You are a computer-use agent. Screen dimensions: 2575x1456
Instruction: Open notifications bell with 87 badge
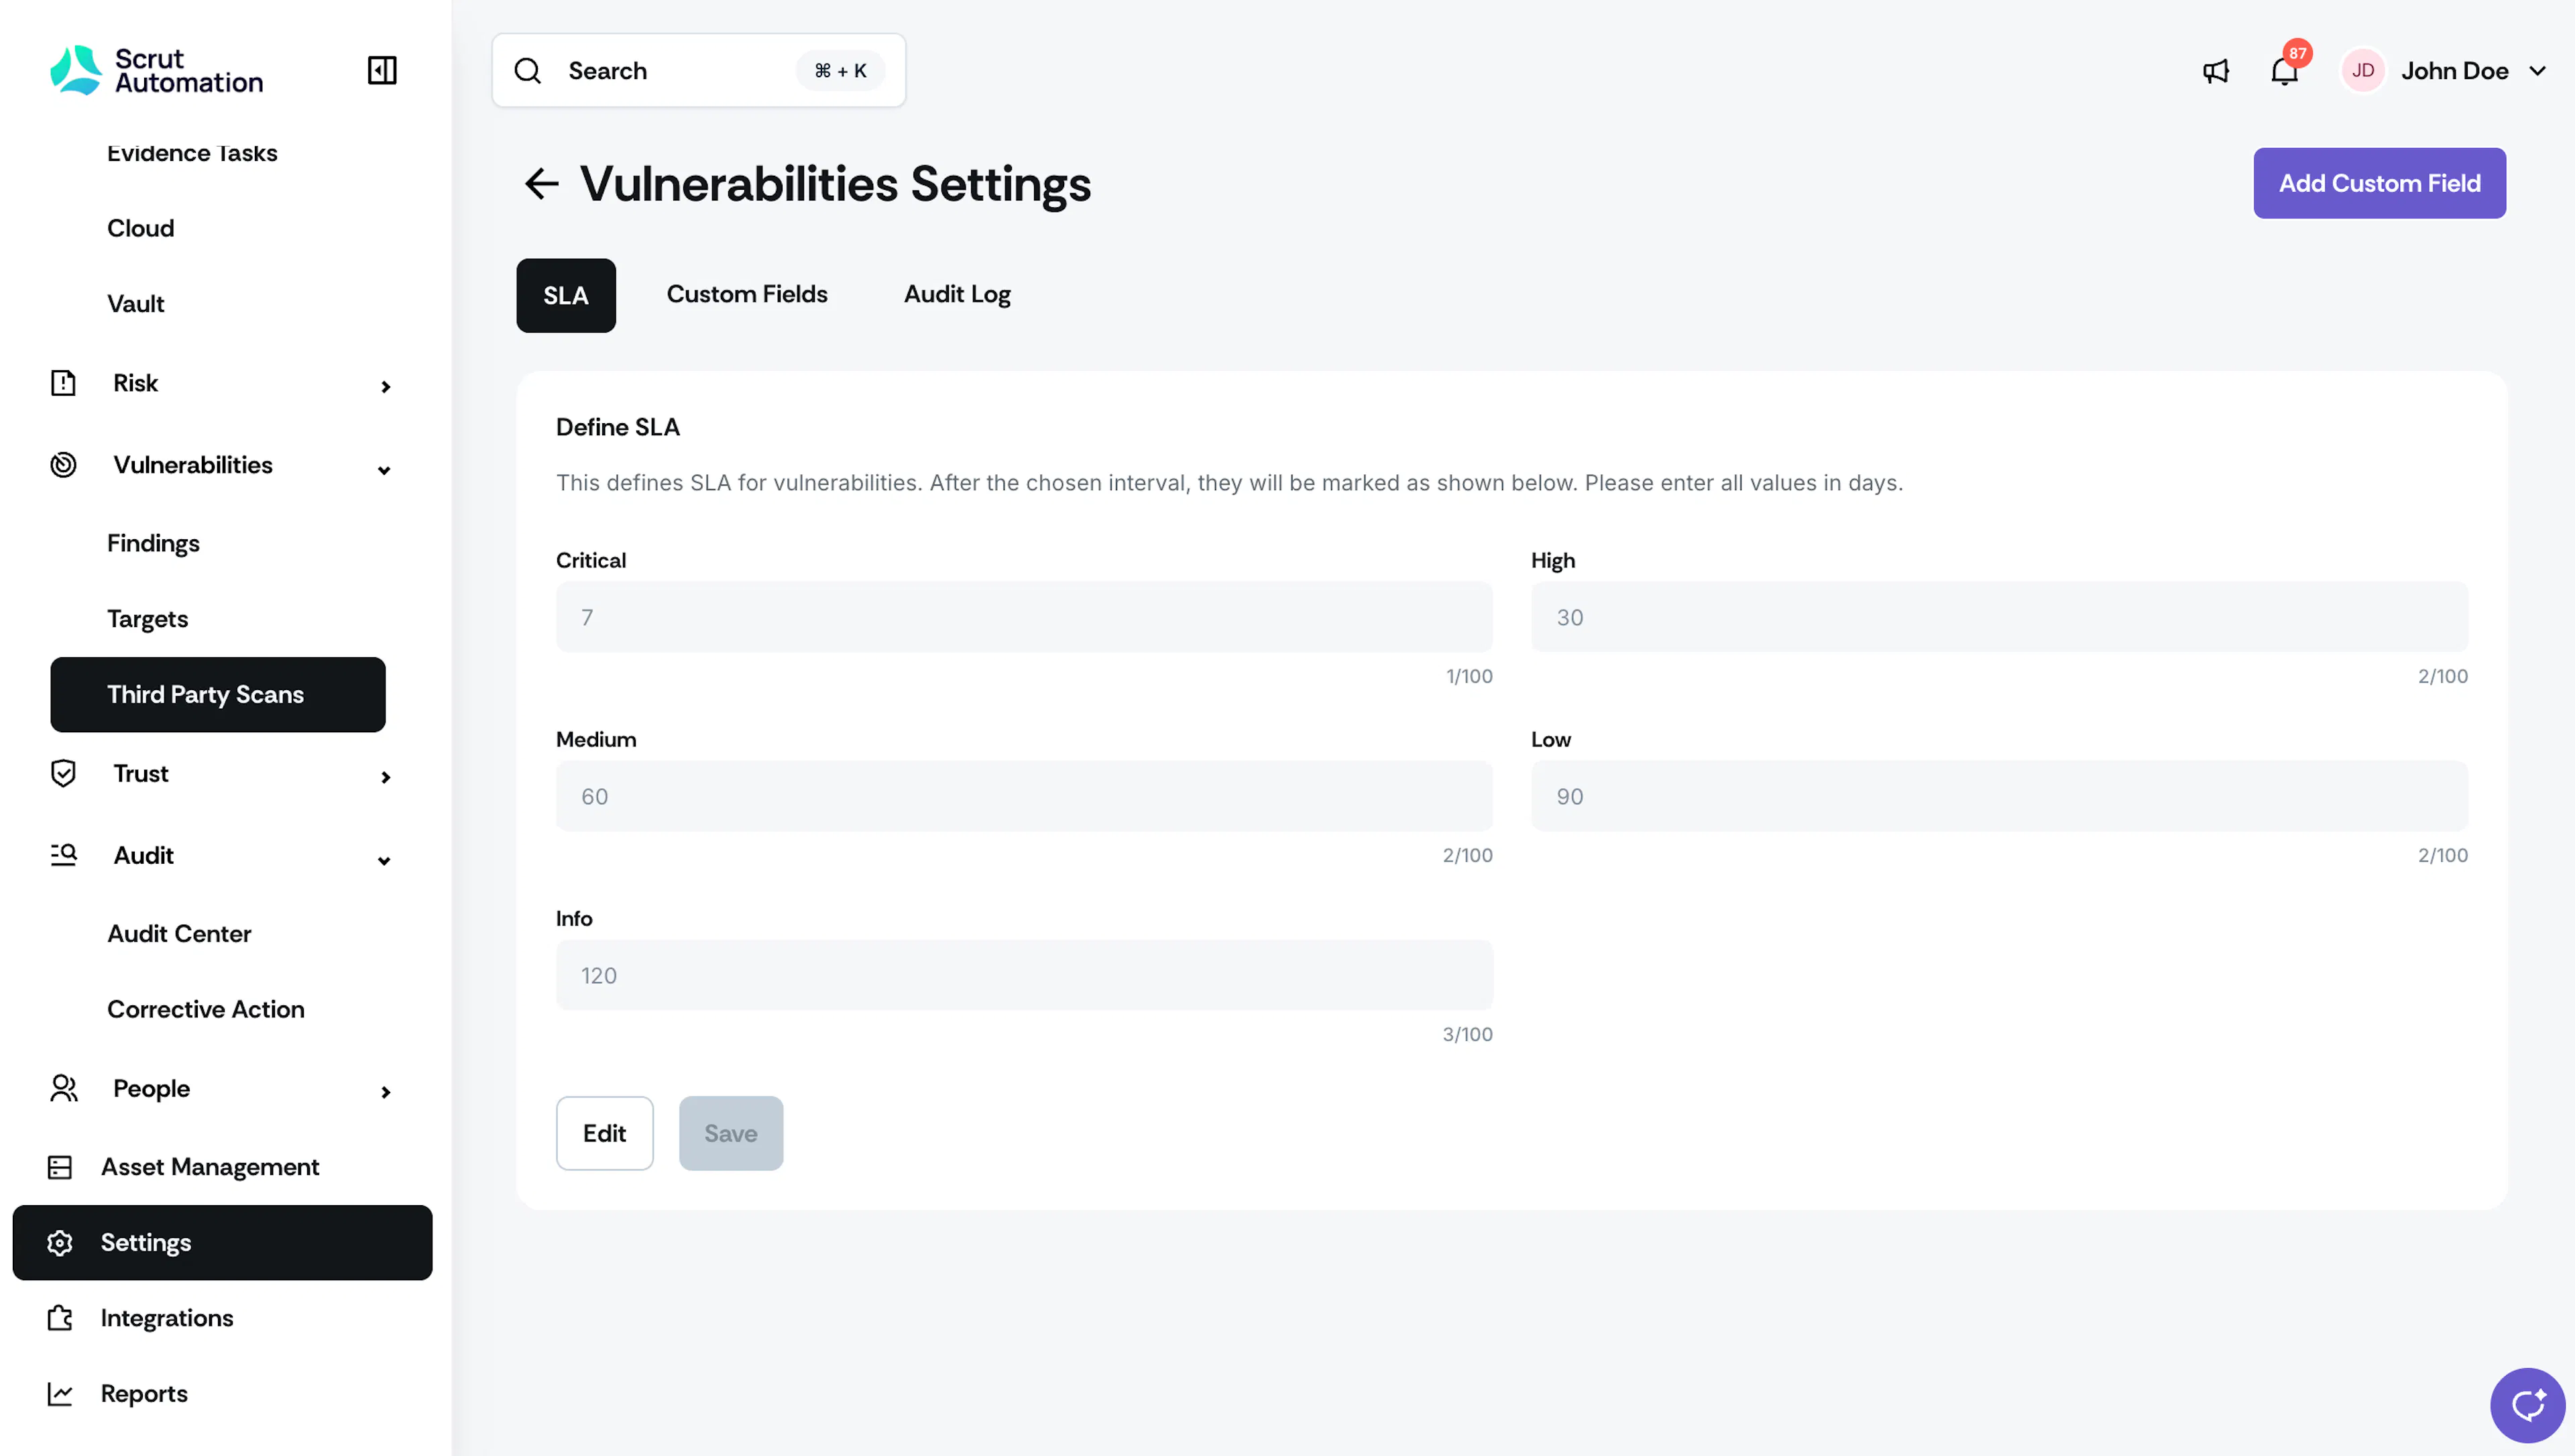point(2285,71)
